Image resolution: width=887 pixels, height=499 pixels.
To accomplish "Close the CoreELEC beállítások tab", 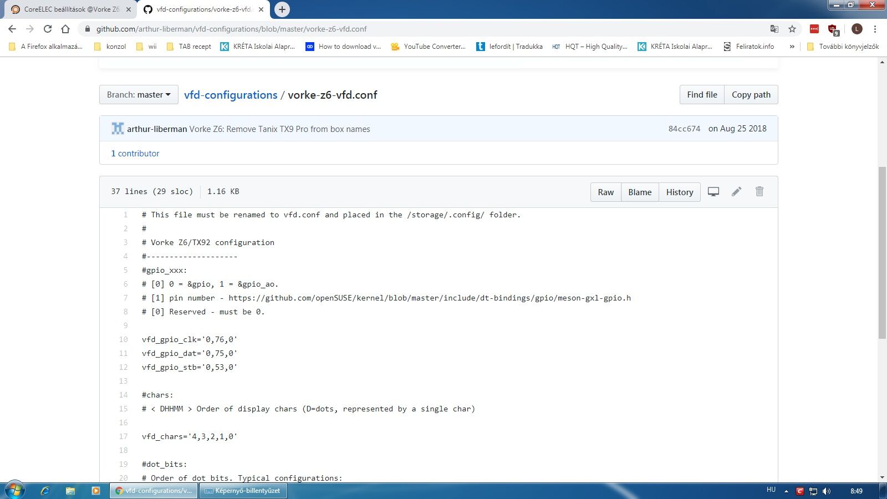I will (x=129, y=9).
